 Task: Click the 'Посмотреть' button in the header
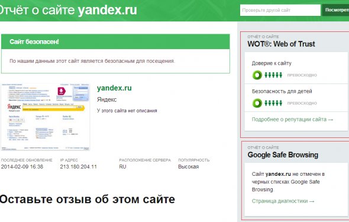[x=335, y=10]
